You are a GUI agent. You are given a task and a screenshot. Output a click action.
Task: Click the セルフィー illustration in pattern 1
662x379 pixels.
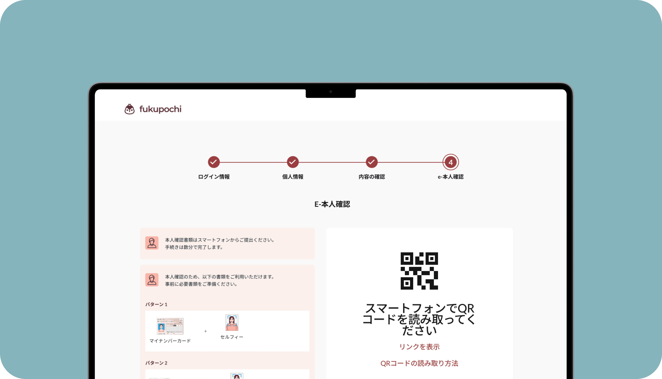pyautogui.click(x=232, y=322)
